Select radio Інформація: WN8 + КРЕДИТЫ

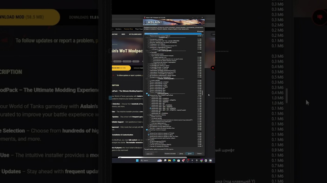pyautogui.click(x=150, y=102)
